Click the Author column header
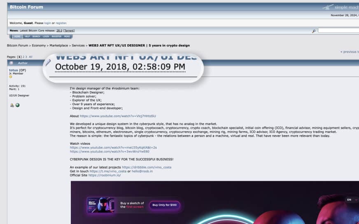359x224 pixels. pos(23,63)
